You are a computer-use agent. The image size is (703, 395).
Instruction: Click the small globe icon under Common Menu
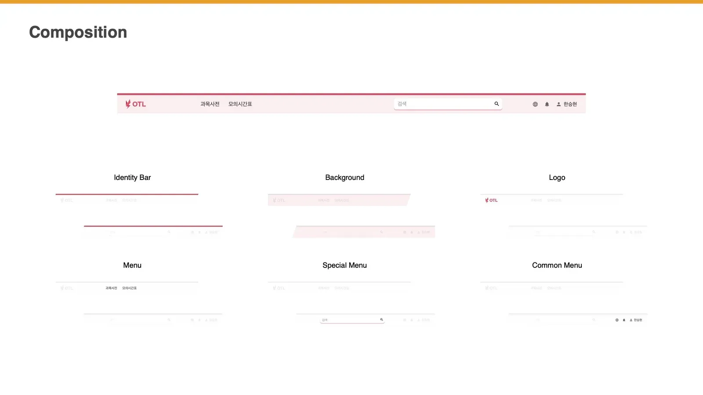click(617, 320)
